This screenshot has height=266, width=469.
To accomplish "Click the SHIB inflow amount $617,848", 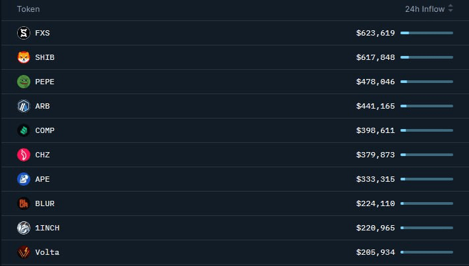I will click(x=375, y=57).
